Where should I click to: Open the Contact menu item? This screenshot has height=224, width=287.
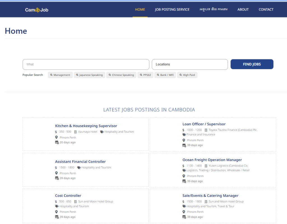(x=266, y=10)
